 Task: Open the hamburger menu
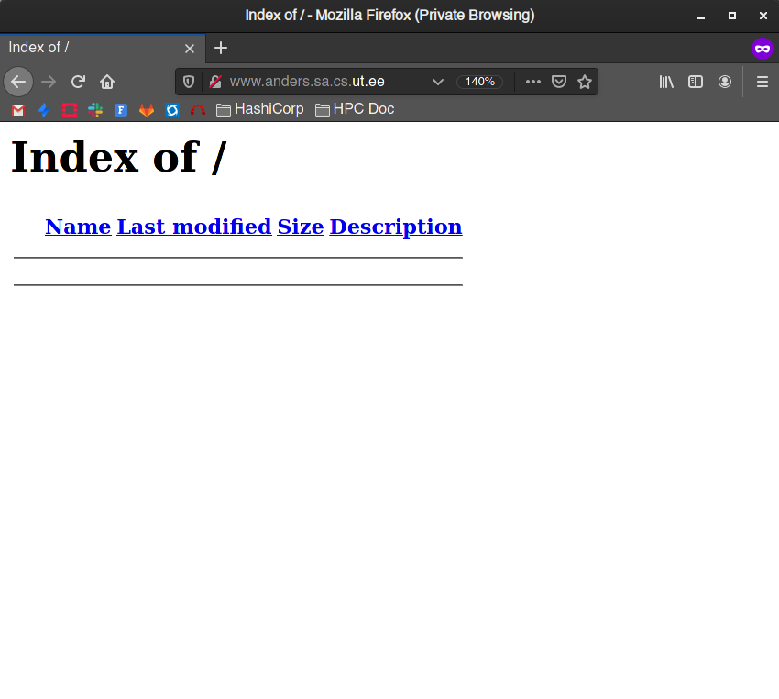tap(762, 82)
